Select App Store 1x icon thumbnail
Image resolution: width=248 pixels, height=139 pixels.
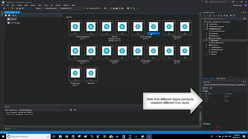click(91, 74)
